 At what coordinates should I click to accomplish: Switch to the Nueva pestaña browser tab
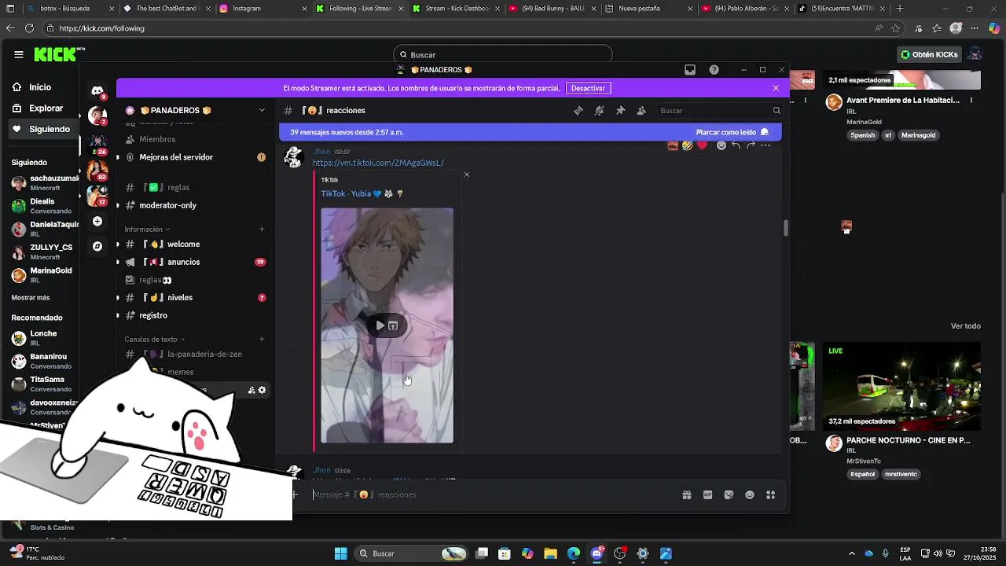click(648, 9)
